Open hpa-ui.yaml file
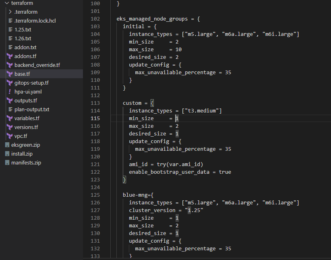Screen dimensions: 331x260 pos(28,92)
